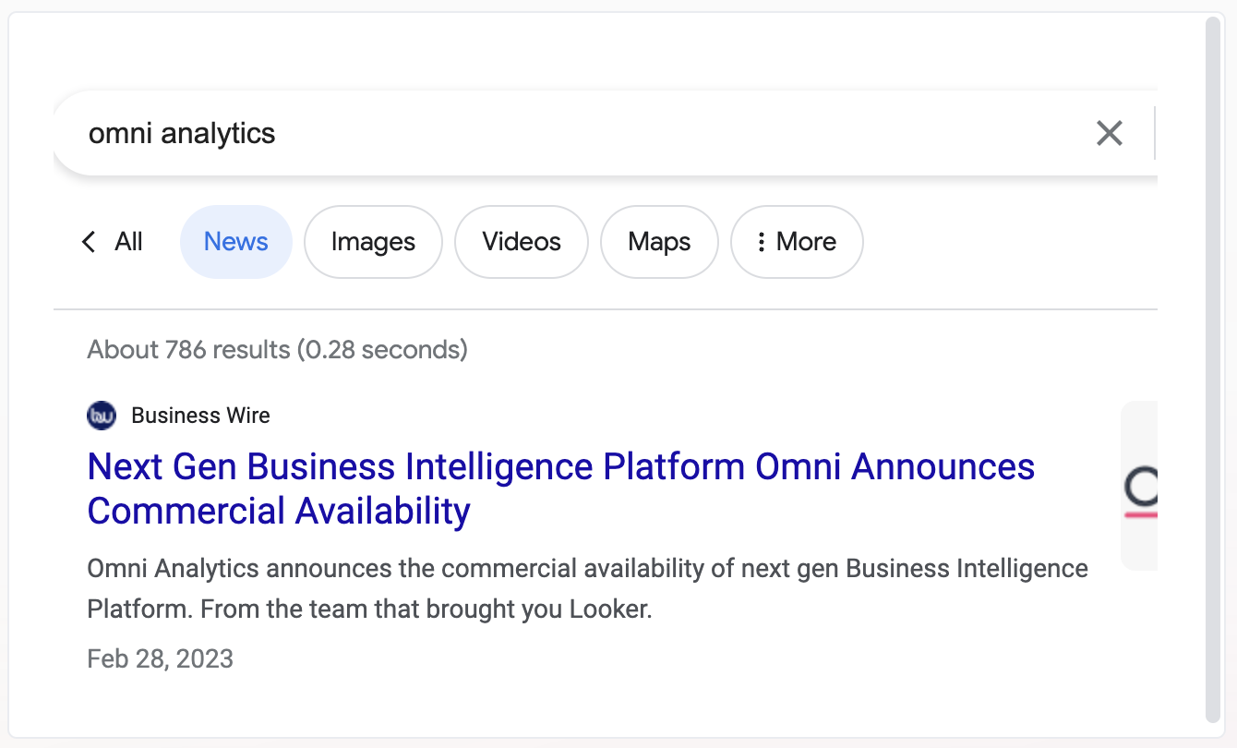
Task: Open the More filters three-dot menu
Action: point(797,242)
